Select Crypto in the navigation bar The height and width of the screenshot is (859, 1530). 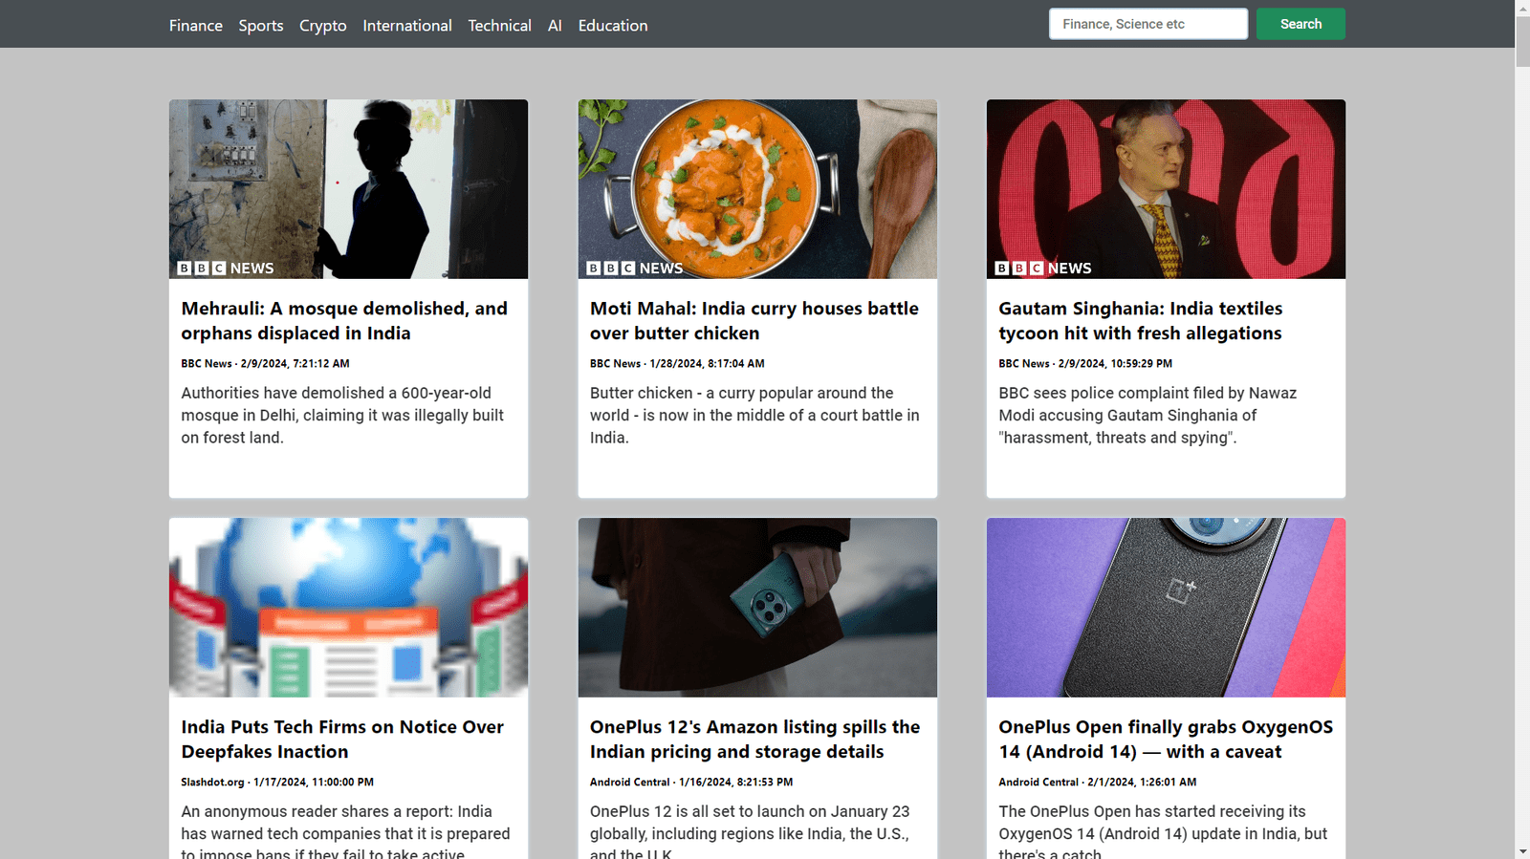coord(322,26)
